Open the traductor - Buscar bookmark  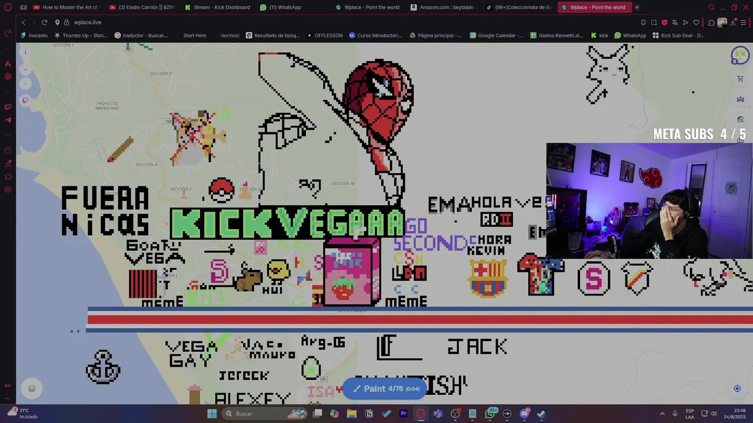pyautogui.click(x=141, y=35)
